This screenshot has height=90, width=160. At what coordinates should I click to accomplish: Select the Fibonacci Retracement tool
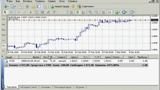coord(36,12)
